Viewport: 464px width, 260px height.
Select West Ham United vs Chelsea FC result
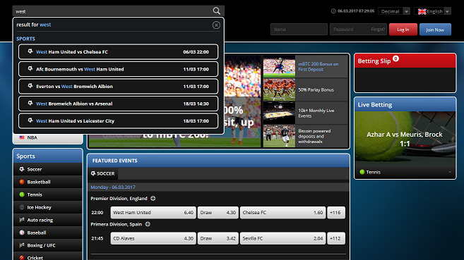point(119,51)
